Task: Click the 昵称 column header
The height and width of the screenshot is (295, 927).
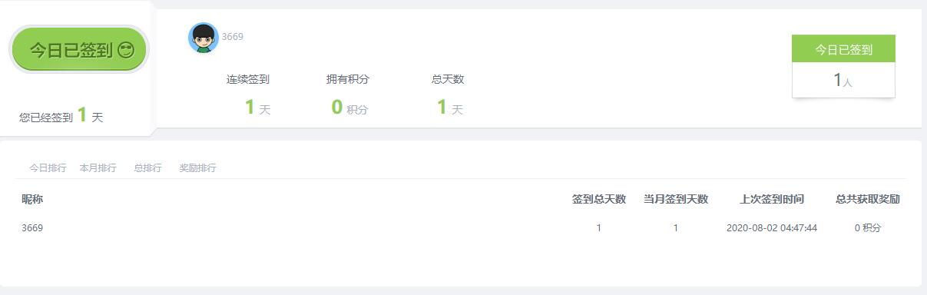Action: pos(32,199)
